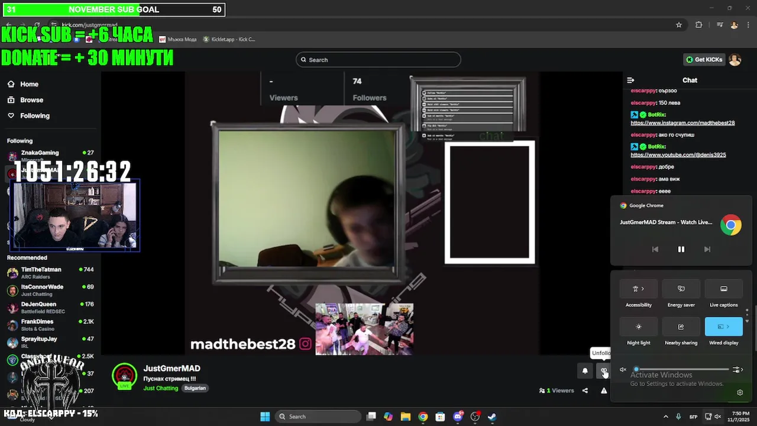Open the Kicklet.app bookmark
757x426 pixels.
[229, 40]
